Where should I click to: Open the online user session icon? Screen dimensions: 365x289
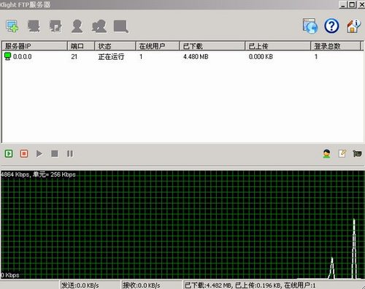[x=326, y=153]
